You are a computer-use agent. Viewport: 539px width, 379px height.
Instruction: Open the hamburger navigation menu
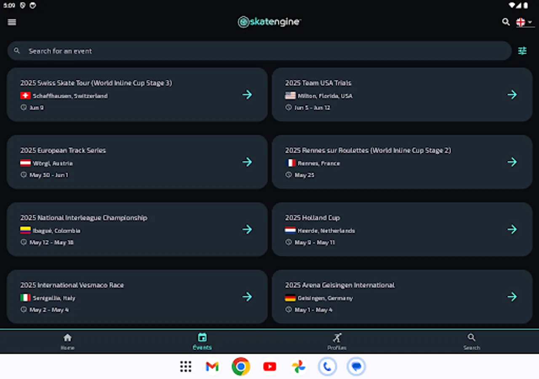click(x=11, y=22)
